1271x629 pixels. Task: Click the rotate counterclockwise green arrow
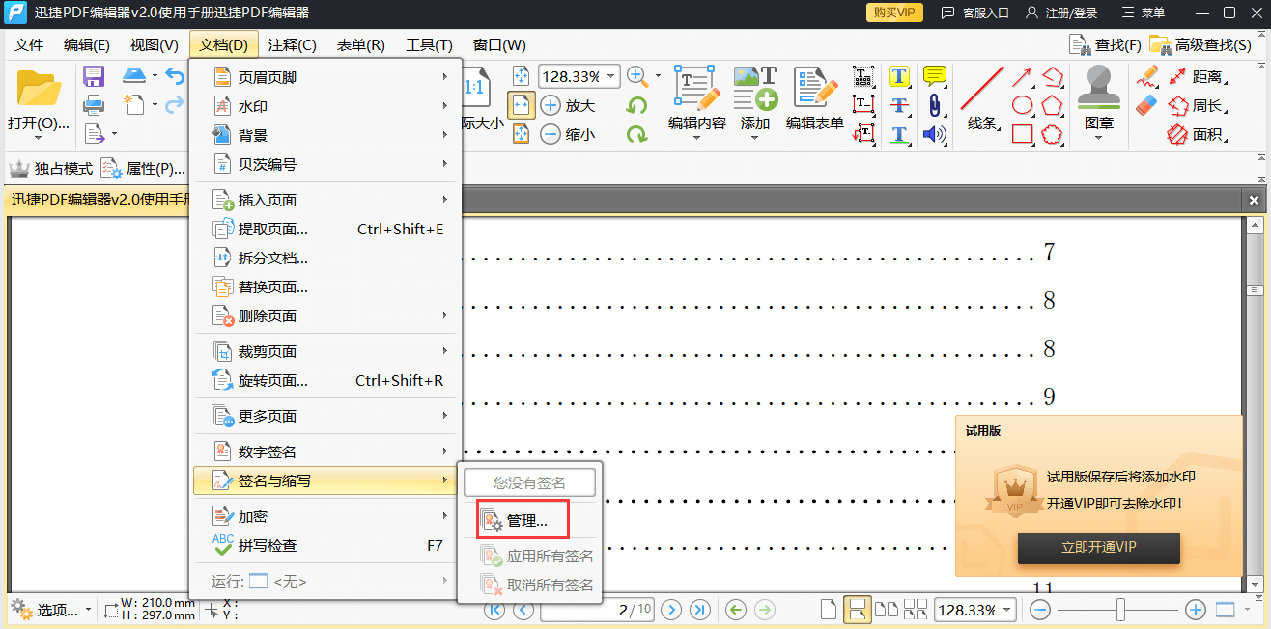click(636, 105)
